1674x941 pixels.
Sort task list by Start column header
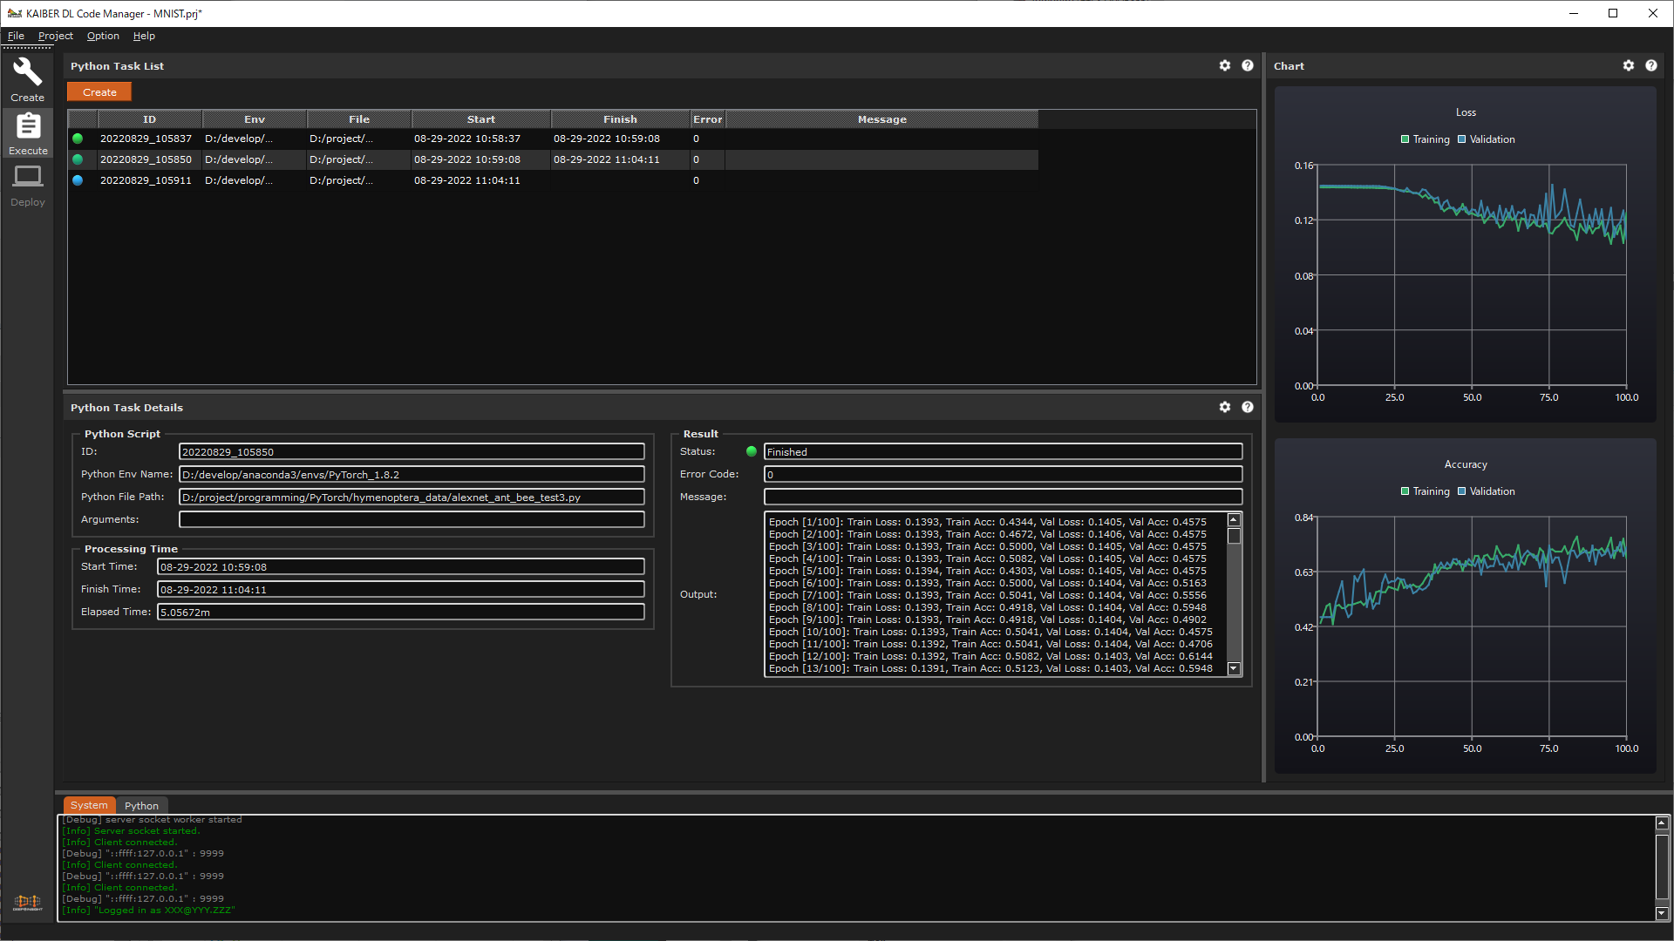pyautogui.click(x=480, y=119)
